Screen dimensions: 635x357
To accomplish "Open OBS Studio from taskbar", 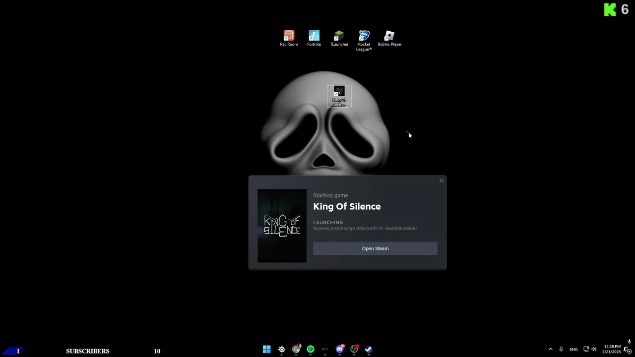I will point(354,349).
